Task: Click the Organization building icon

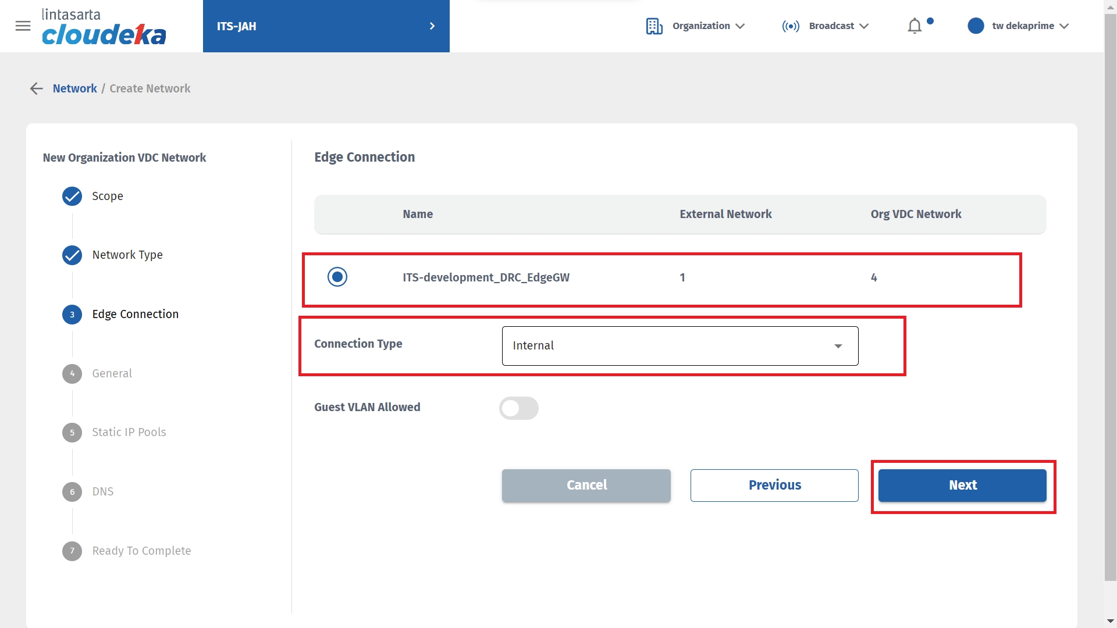Action: tap(654, 26)
